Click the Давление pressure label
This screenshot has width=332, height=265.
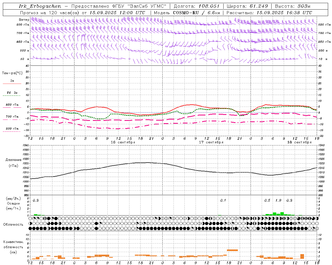pyautogui.click(x=13, y=160)
